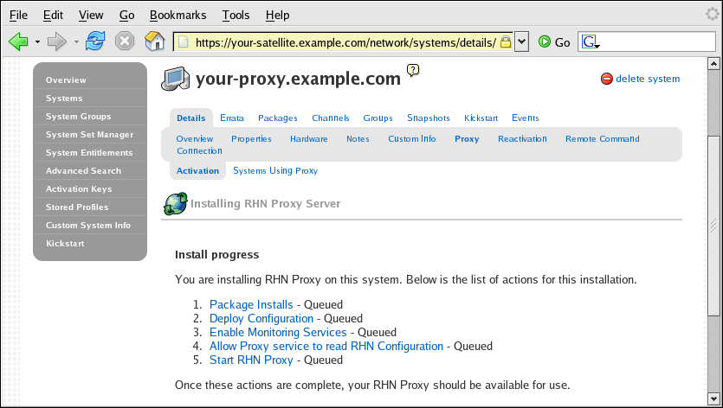Viewport: 723px width, 408px height.
Task: Click the browser Forward arrow
Action: coord(57,41)
